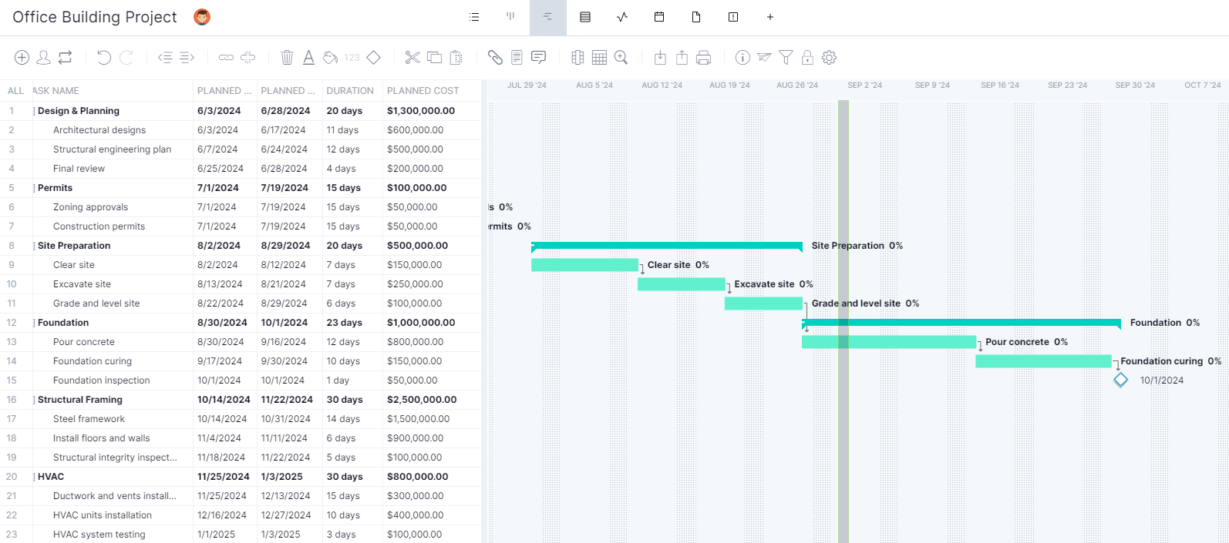The width and height of the screenshot is (1229, 543).
Task: Collapse the Site Preparation group
Action: point(35,246)
